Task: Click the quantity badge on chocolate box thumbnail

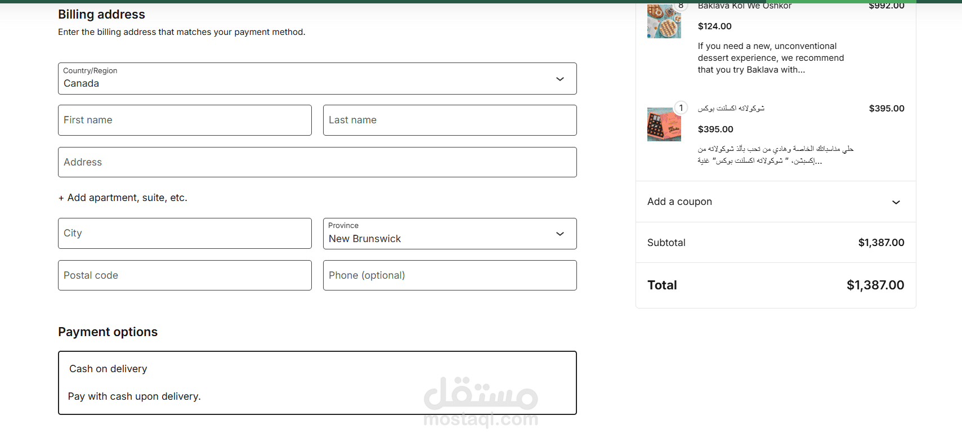Action: tap(681, 108)
